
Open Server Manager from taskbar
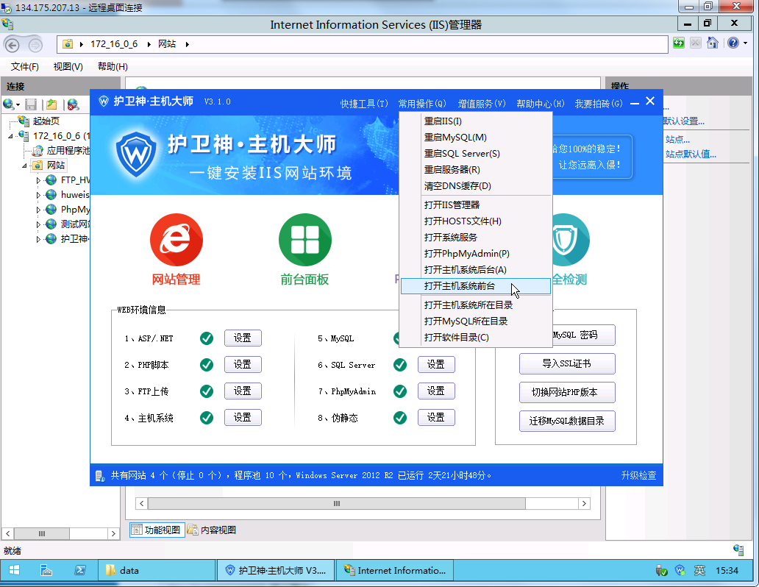click(x=46, y=571)
